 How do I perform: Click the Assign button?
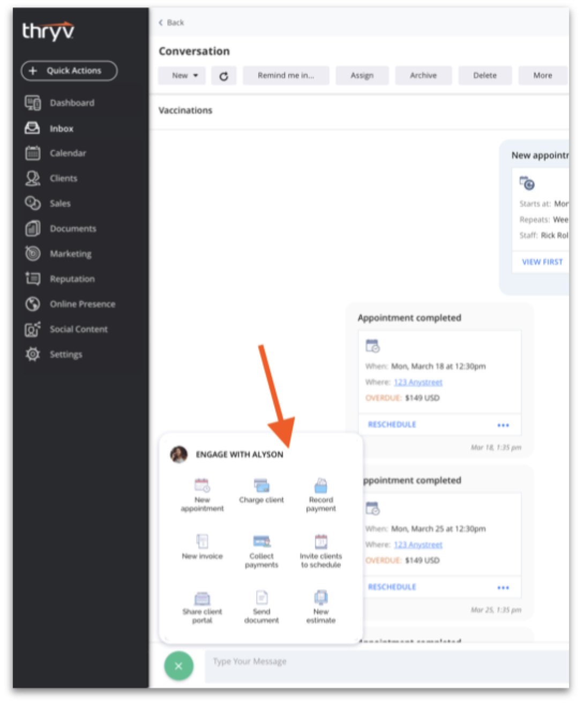[362, 76]
